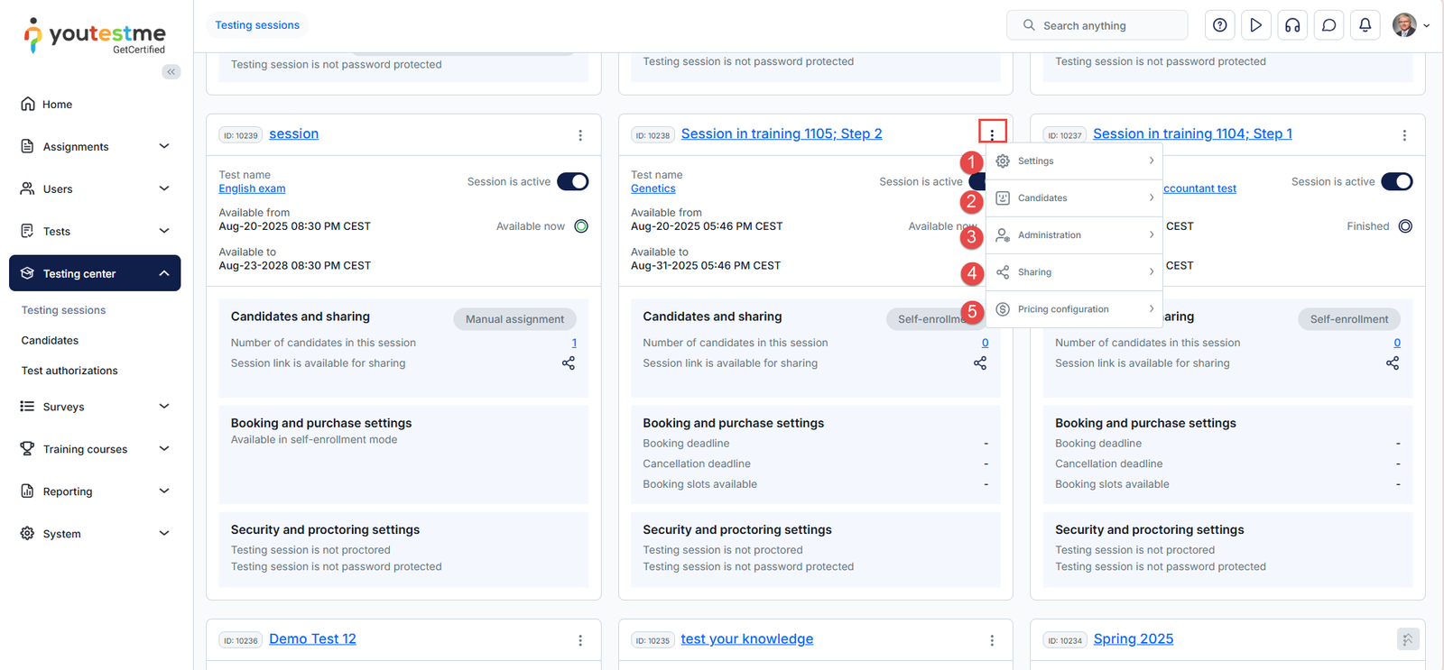Open the headset support icon

click(x=1292, y=25)
